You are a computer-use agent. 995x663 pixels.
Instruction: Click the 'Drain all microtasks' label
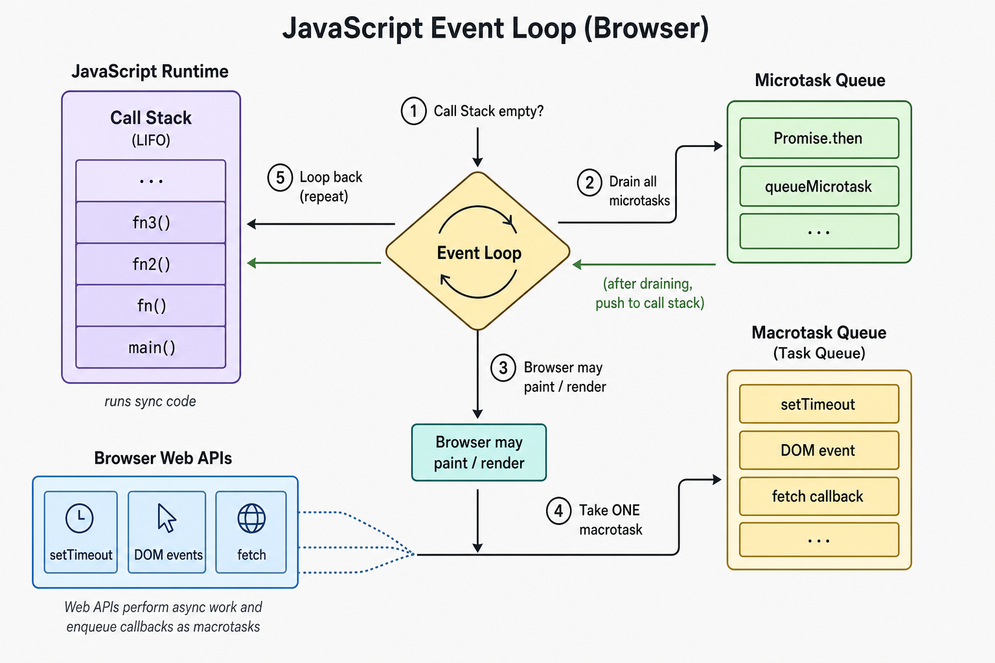coord(639,191)
